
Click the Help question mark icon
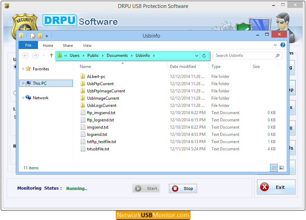tap(283, 45)
